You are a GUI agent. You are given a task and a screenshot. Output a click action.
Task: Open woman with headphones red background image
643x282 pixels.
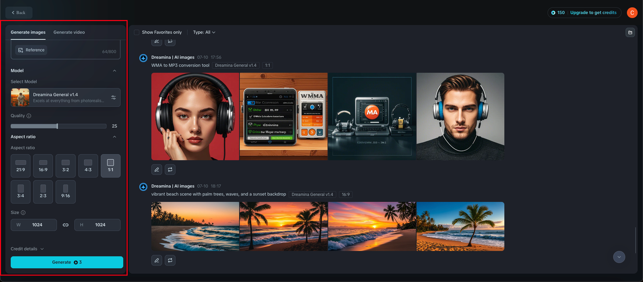(195, 116)
